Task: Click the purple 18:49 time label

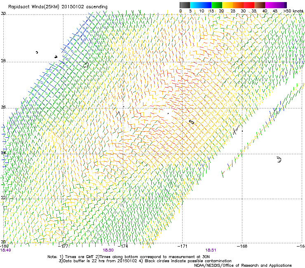Action: tap(6, 250)
